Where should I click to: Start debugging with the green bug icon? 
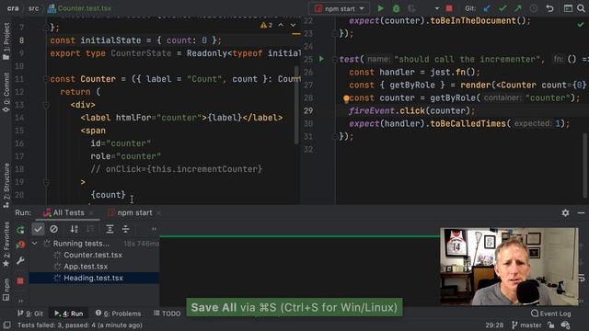[x=396, y=8]
